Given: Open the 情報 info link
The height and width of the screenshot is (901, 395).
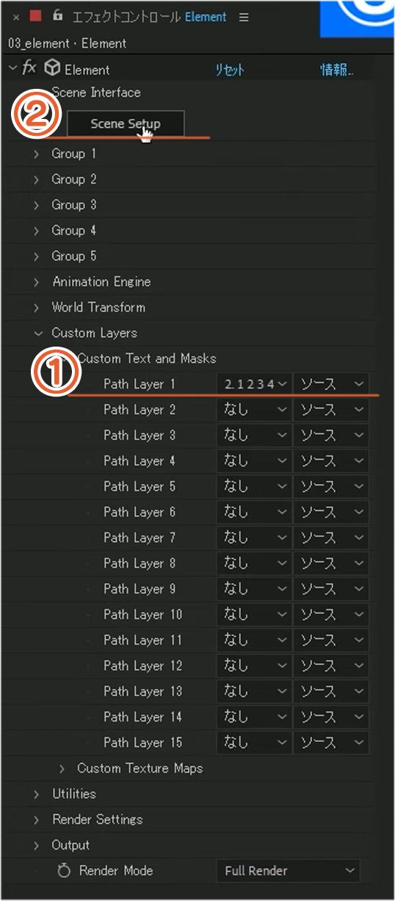Looking at the screenshot, I should pos(337,70).
